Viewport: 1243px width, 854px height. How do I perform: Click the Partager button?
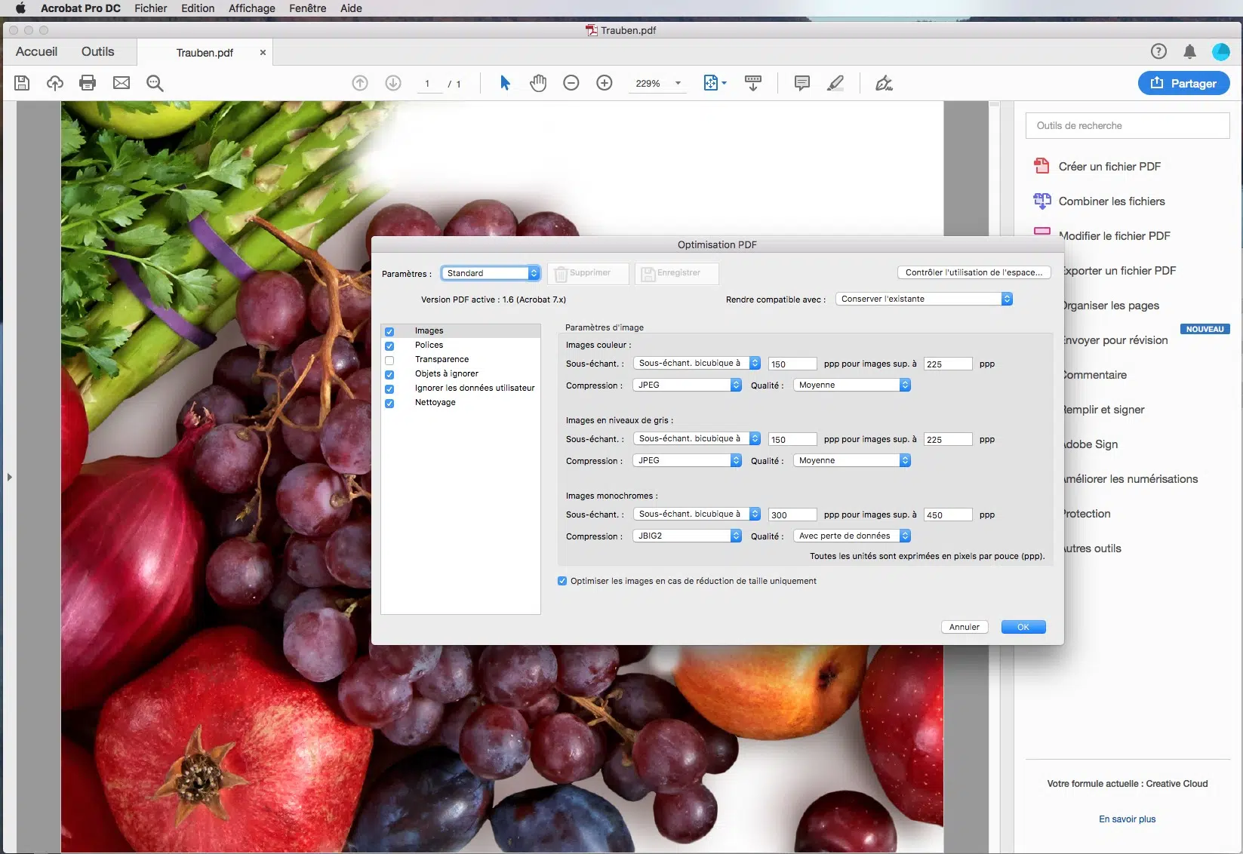pyautogui.click(x=1183, y=83)
